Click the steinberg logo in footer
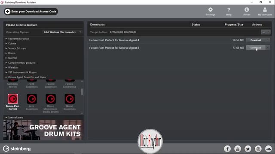 pos(17,149)
